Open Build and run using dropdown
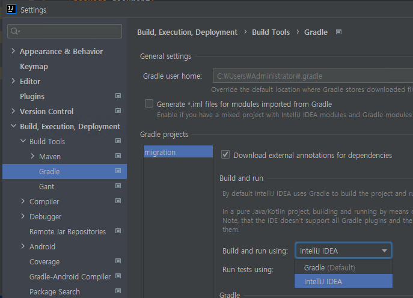Screen dimensions: 413x298 pos(343,251)
